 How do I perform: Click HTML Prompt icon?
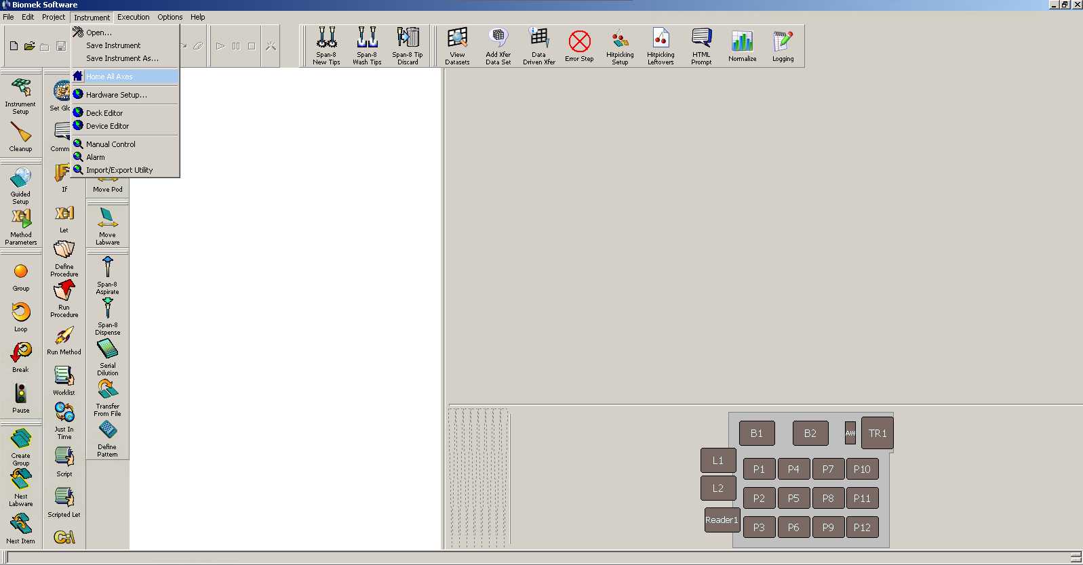point(701,46)
